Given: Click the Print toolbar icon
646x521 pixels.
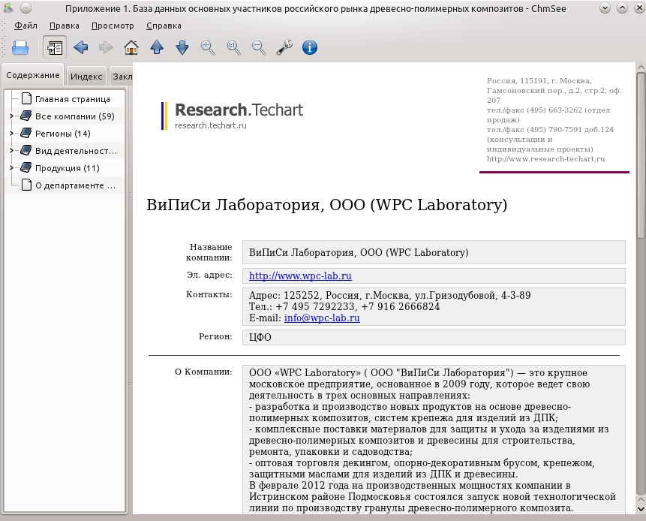Looking at the screenshot, I should coord(20,47).
